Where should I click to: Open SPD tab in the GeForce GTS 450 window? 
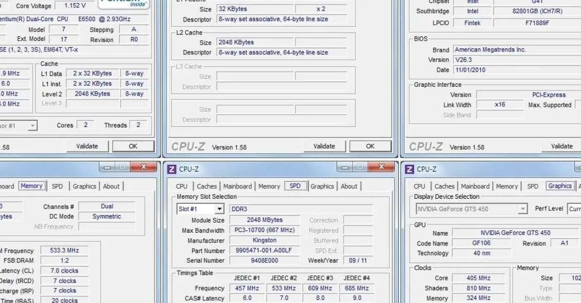click(533, 186)
